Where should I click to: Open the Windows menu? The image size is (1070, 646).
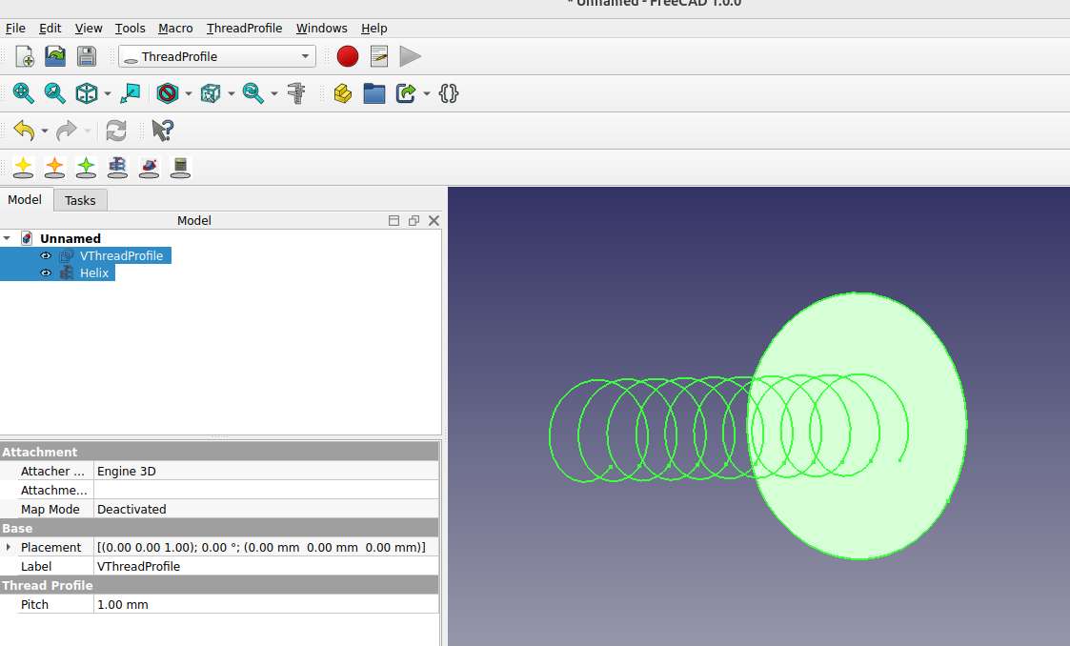(x=321, y=28)
